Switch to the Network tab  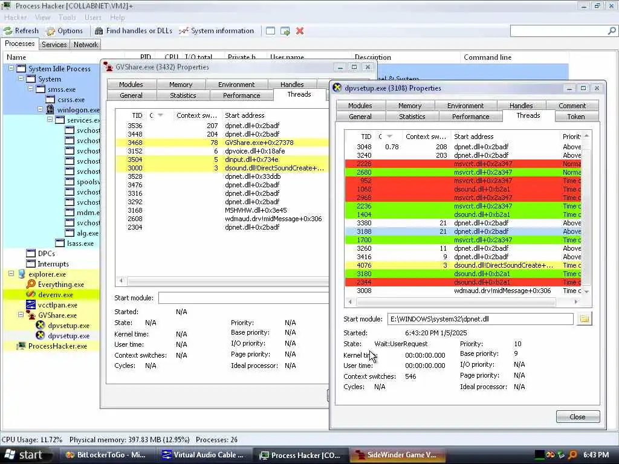86,45
